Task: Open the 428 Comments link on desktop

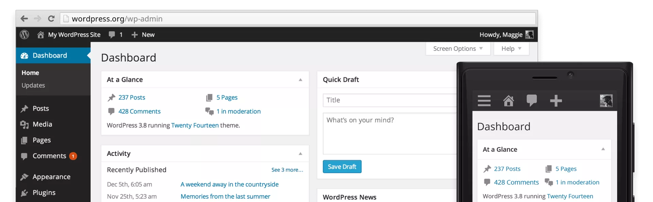Action: click(x=139, y=112)
